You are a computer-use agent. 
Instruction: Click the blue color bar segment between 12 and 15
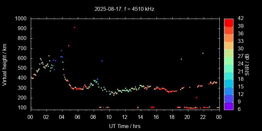pyautogui.click(x=228, y=91)
